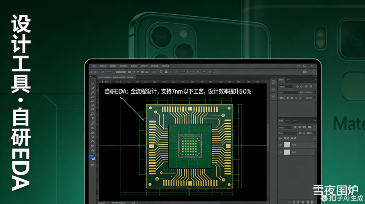Select the topmost tool in the left toolbox
The width and height of the screenshot is (365, 204).
(x=92, y=83)
